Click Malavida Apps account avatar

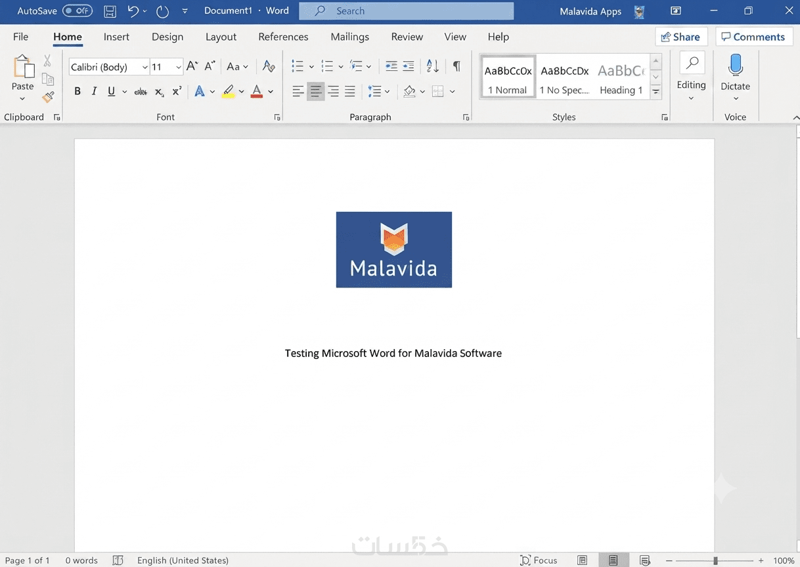[639, 11]
